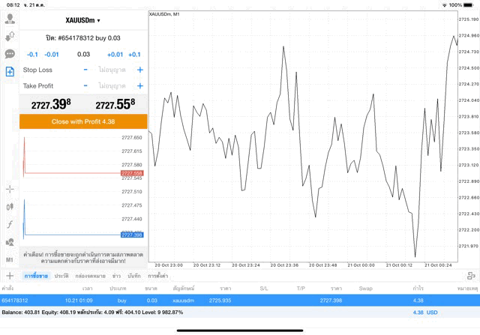Expand the XAUUSDm symbol dropdown
This screenshot has height=335, width=480.
click(82, 20)
